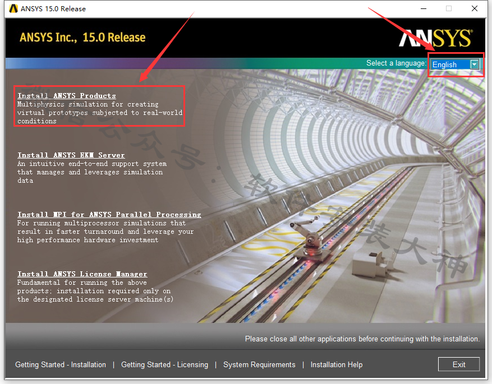Open Installation Help
The image size is (492, 384).
coord(337,364)
